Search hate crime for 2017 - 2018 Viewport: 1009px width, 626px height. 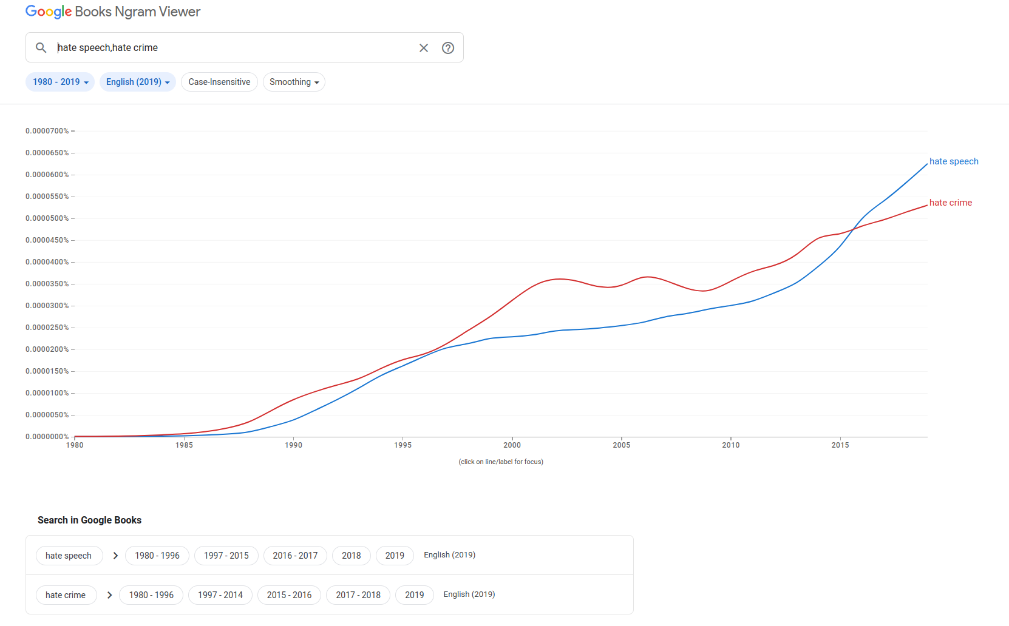coord(358,595)
